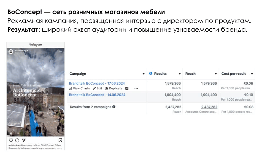
Task: Click the Results value 1,004,490
Action: [x=172, y=95]
